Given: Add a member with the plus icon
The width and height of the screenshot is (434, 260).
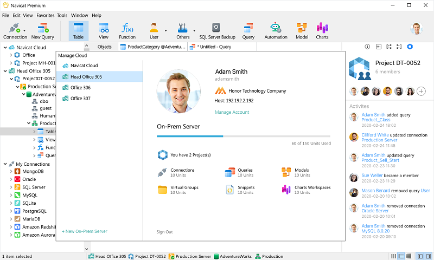Looking at the screenshot, I should pos(421,92).
